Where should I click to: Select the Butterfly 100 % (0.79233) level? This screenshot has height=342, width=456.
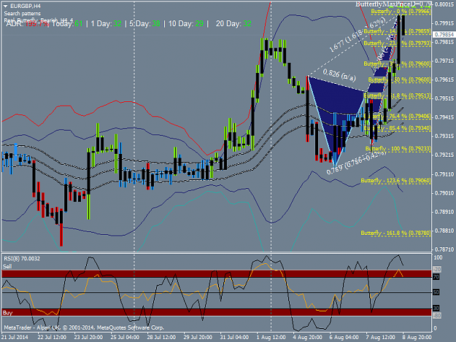pyautogui.click(x=398, y=149)
